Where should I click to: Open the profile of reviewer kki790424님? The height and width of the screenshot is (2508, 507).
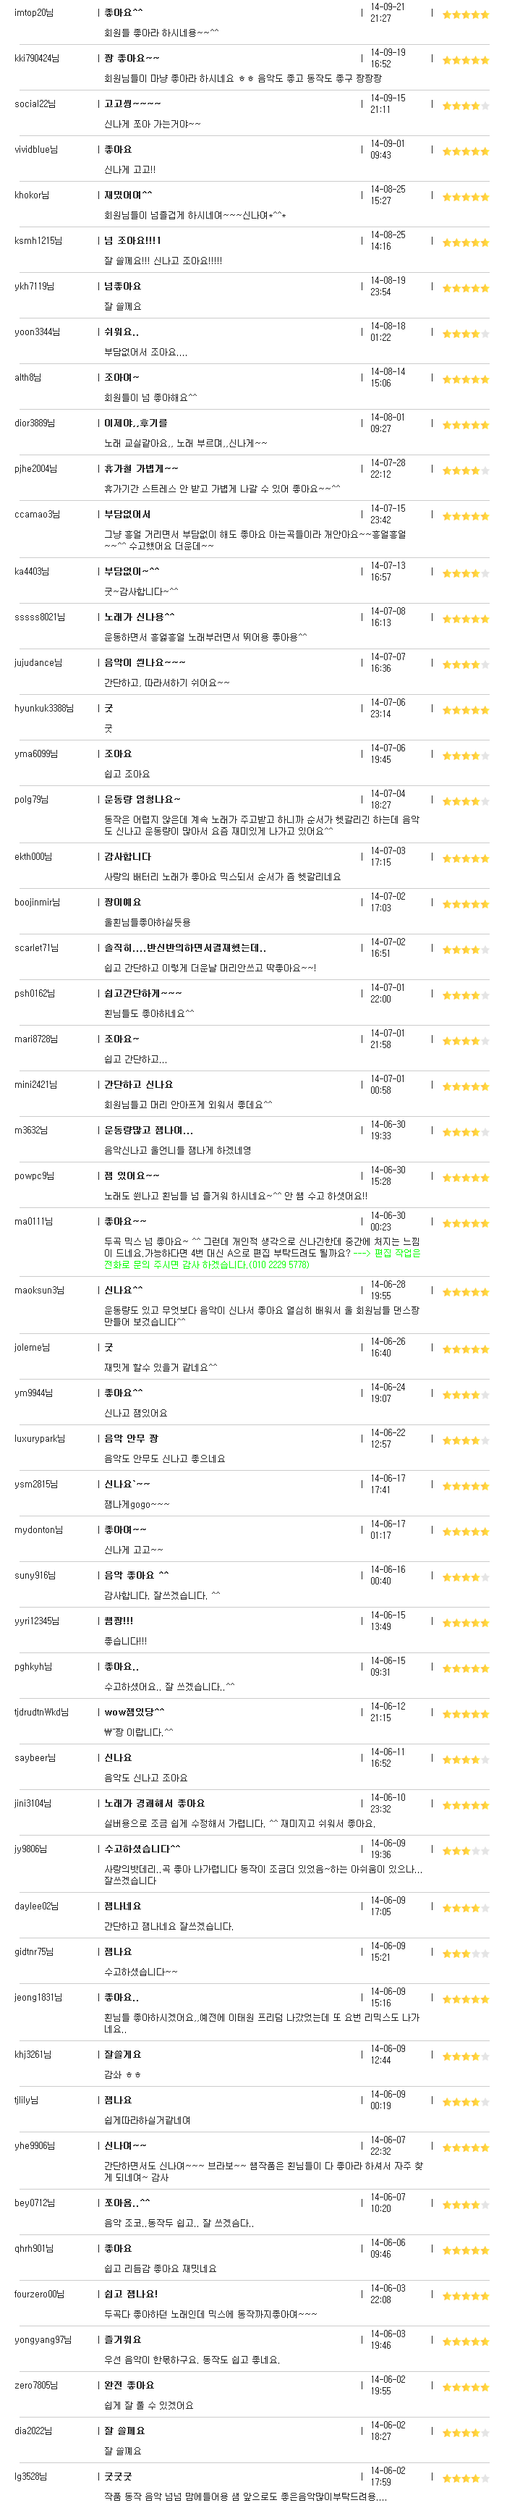click(36, 59)
